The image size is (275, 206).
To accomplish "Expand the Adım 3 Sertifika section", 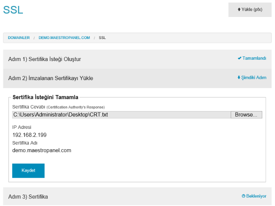I will pos(137,196).
